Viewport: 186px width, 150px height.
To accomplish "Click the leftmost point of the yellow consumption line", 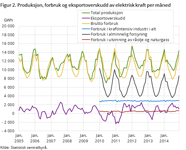I will pyautogui.click(x=19, y=57).
